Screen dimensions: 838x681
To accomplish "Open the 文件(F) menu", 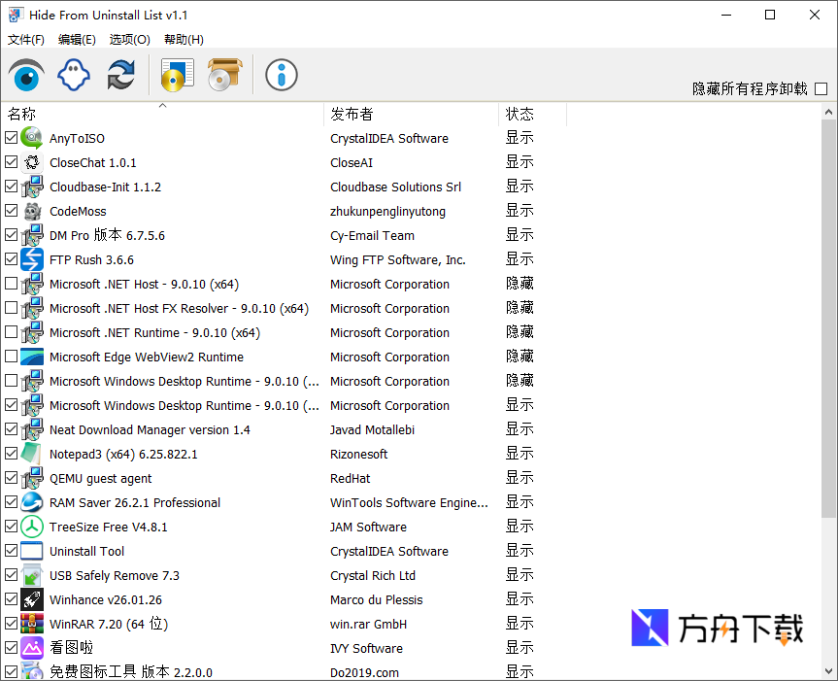I will (23, 40).
